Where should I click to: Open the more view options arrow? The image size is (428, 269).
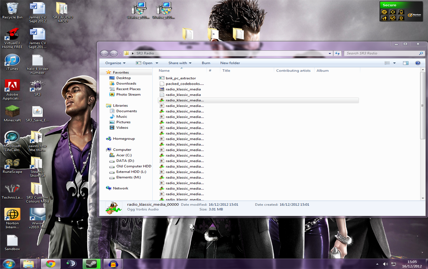[394, 63]
